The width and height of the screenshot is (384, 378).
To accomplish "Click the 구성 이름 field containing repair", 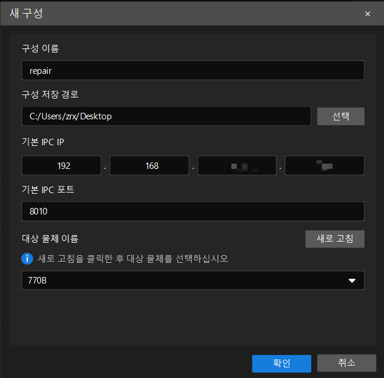I will [193, 70].
